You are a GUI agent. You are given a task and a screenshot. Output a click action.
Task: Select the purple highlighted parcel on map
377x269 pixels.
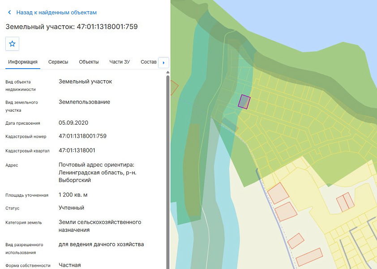(244, 102)
